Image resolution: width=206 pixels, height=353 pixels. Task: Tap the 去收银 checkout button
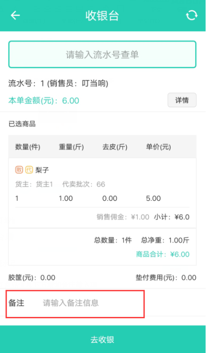coord(102,339)
